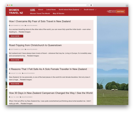Open Uncategorized category on 4 Reasons post
Viewport: 134px width, 113px height.
point(29,73)
